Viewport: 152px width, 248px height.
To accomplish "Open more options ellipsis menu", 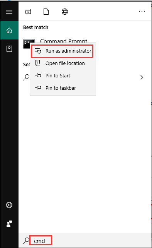I will [x=142, y=12].
